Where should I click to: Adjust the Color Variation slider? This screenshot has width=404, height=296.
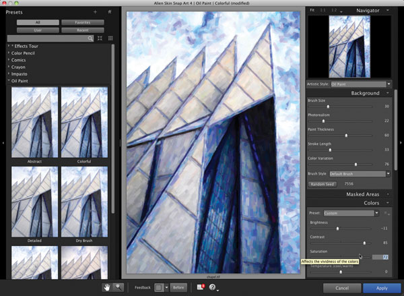(x=356, y=164)
